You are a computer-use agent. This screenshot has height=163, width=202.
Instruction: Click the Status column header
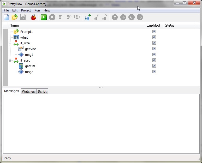[x=179, y=25]
